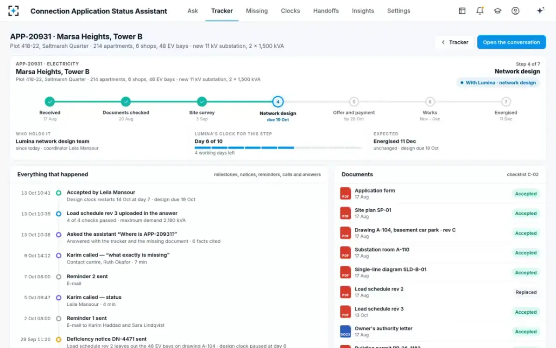
Task: Click the Deficiency notice DN-4471 event dot
Action: 58,340
